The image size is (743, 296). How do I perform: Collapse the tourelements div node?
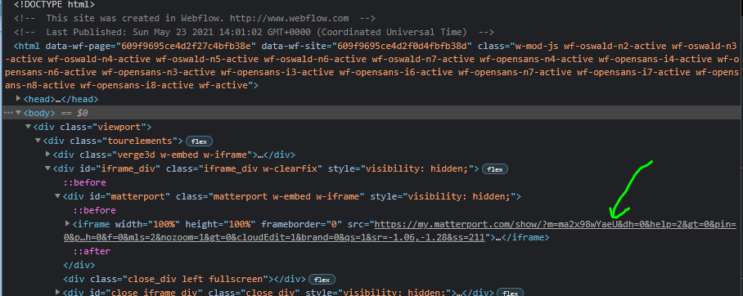pos(38,141)
